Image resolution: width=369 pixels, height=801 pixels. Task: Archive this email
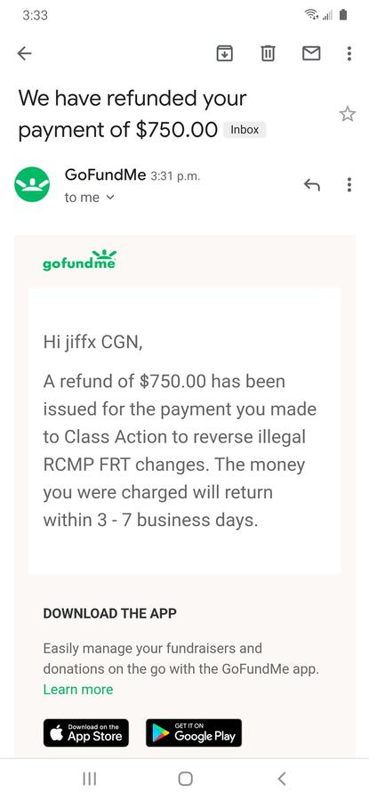tap(225, 53)
